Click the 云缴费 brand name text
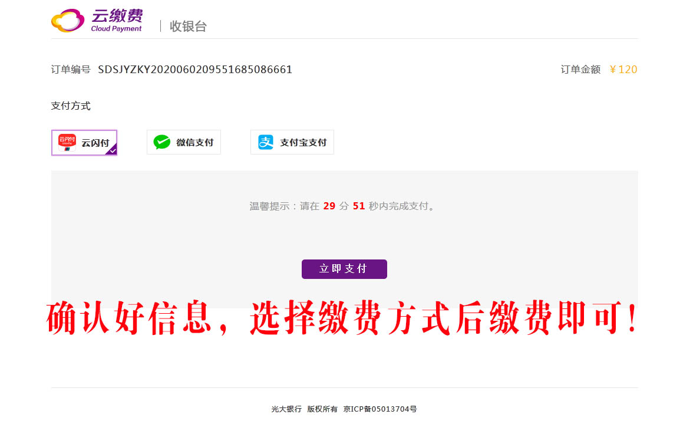 click(117, 16)
